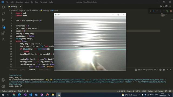173x97 pixels.
Task: Click the Prettier status bar item
Action: tap(159, 91)
